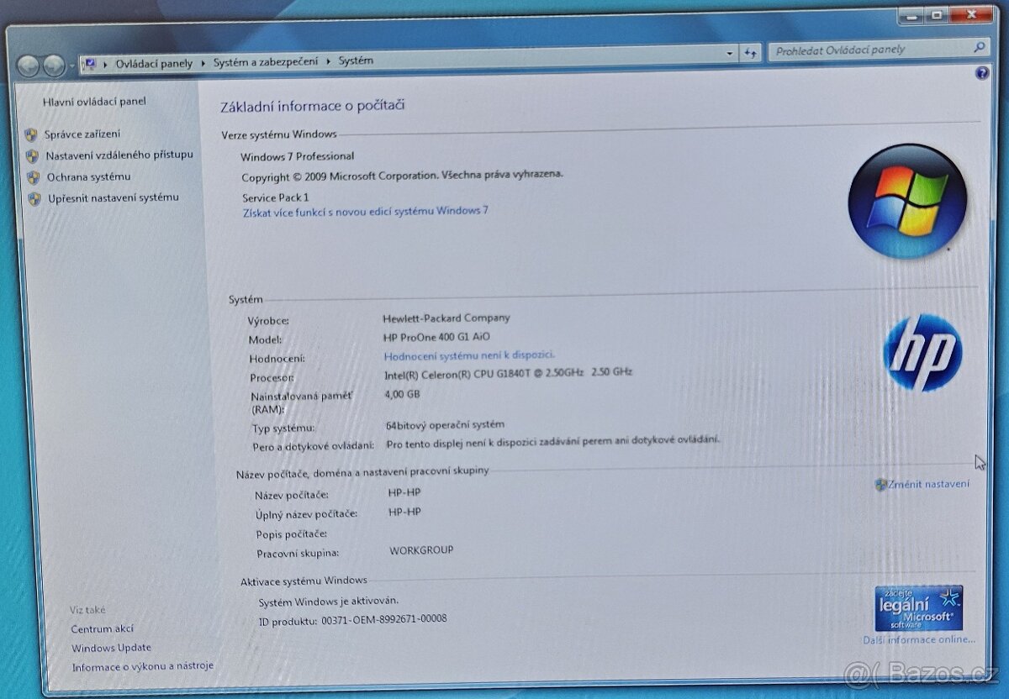Click the Copyright 2009 Microsoft Corporation text
1009x699 pixels.
pyautogui.click(x=402, y=176)
